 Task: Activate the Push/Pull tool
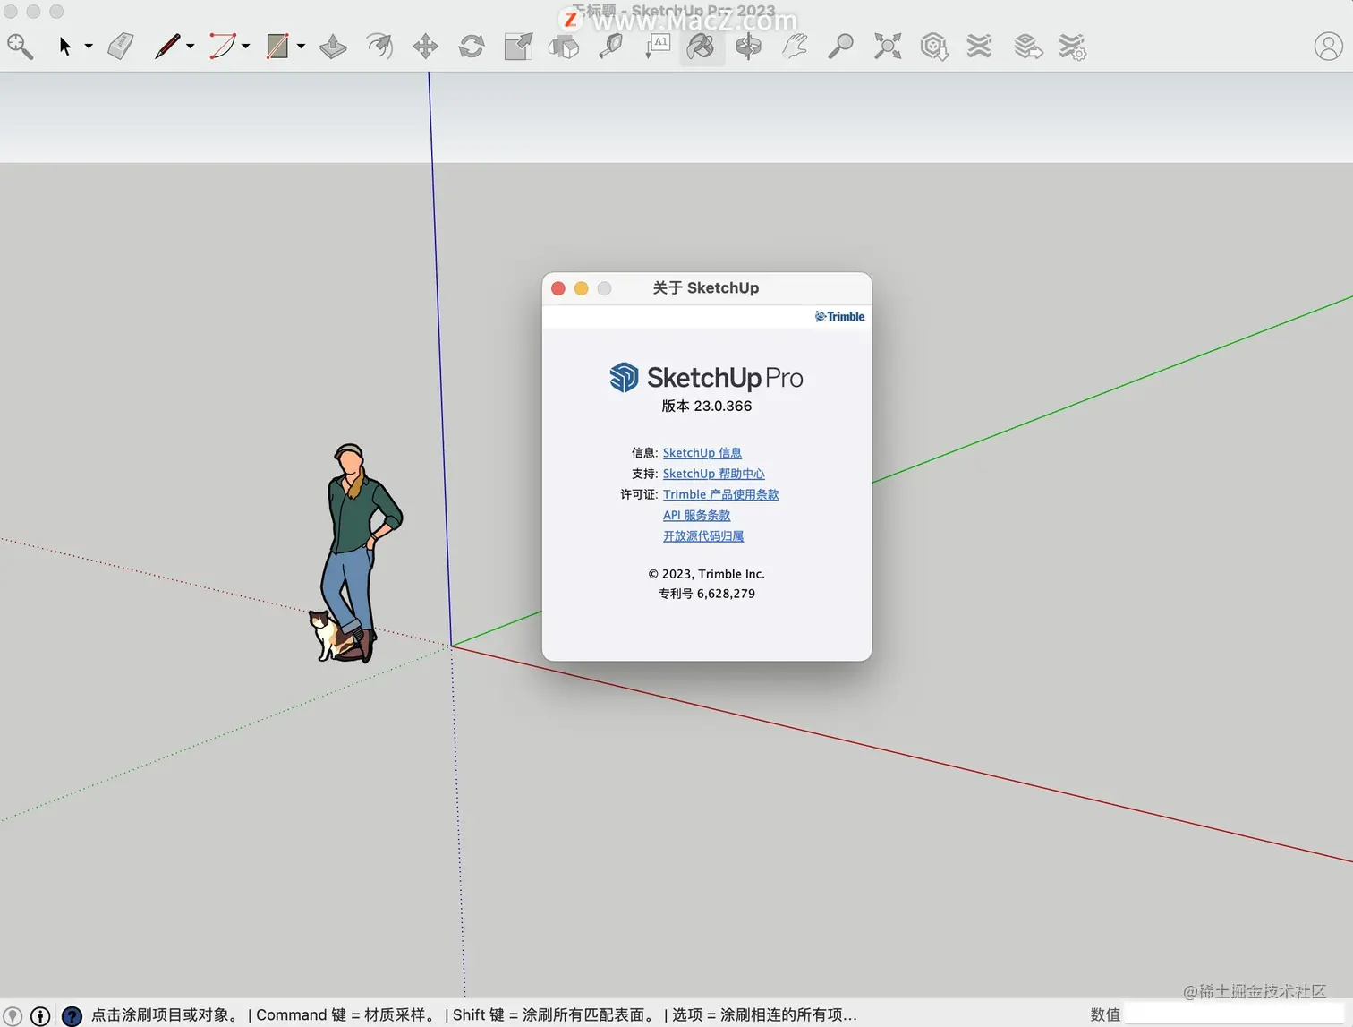click(x=333, y=47)
